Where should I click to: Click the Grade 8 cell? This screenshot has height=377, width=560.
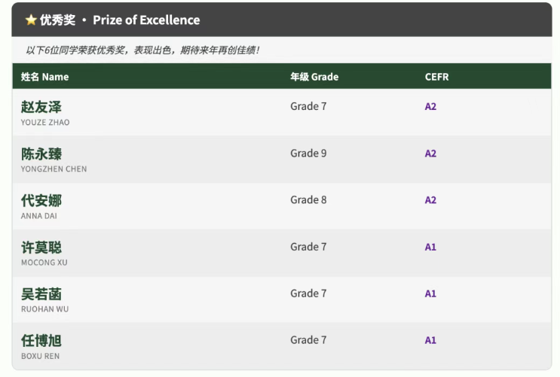(x=308, y=199)
